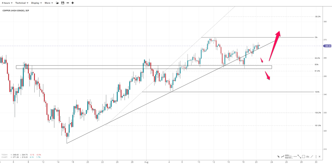This screenshot has height=164, width=332.
Task: Click the current price label 366.50
Action: pyautogui.click(x=328, y=46)
